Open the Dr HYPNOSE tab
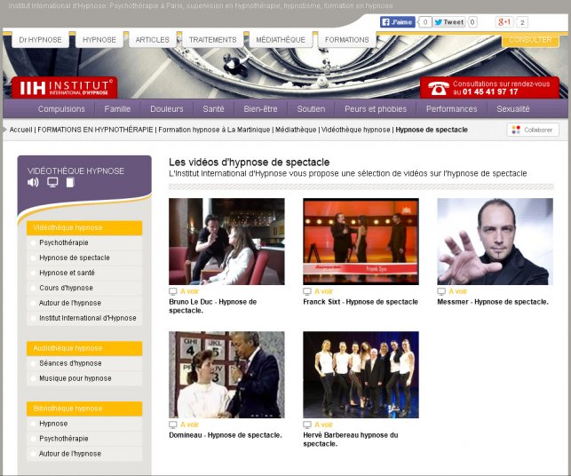Image resolution: width=571 pixels, height=476 pixels. tap(41, 40)
